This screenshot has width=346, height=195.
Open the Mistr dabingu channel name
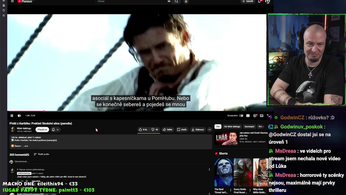point(24,128)
